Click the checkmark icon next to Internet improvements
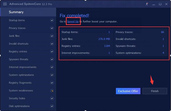Screen dimensions: 171x111 coord(52,67)
